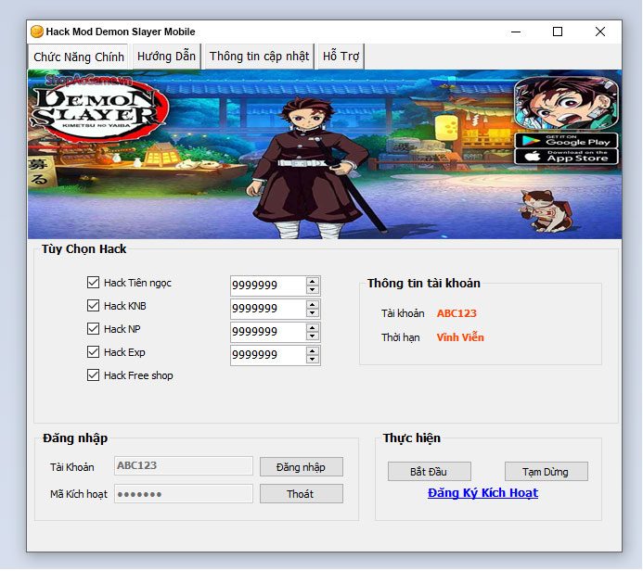This screenshot has width=643, height=571.
Task: Click the app coin icon in title bar
Action: [x=37, y=32]
